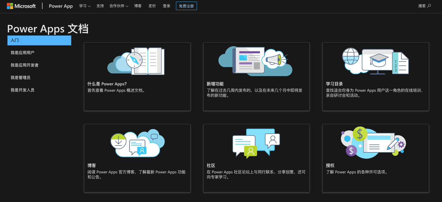
Task: Click the megaphone news illustration
Action: click(x=255, y=61)
